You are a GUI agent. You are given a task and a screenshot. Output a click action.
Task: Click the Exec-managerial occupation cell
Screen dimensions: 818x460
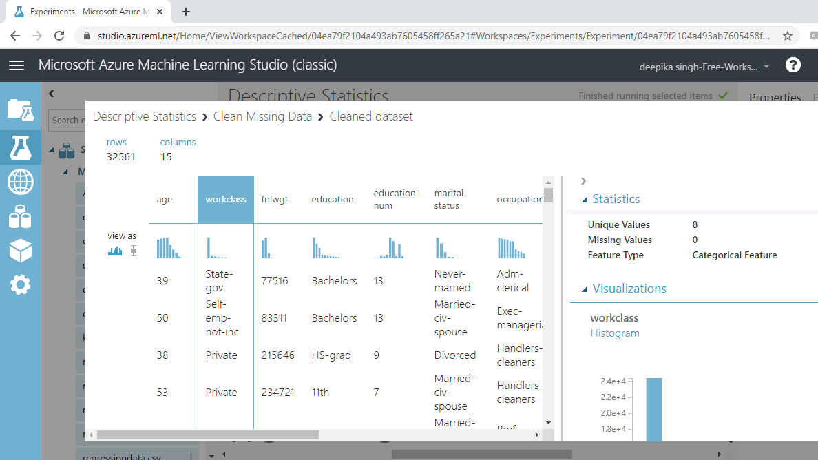click(x=520, y=318)
